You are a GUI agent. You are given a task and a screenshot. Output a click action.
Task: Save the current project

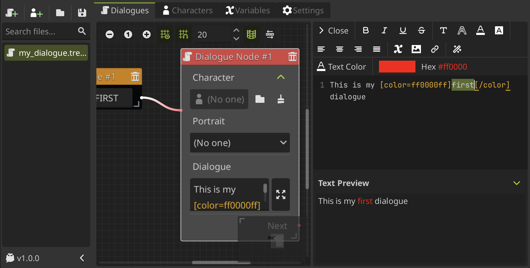click(82, 13)
